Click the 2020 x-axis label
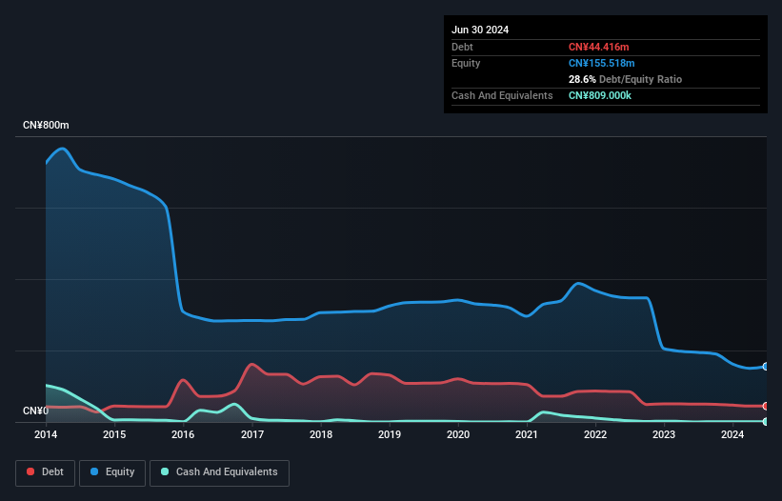Screen dimensions: 782x501 tap(458, 434)
